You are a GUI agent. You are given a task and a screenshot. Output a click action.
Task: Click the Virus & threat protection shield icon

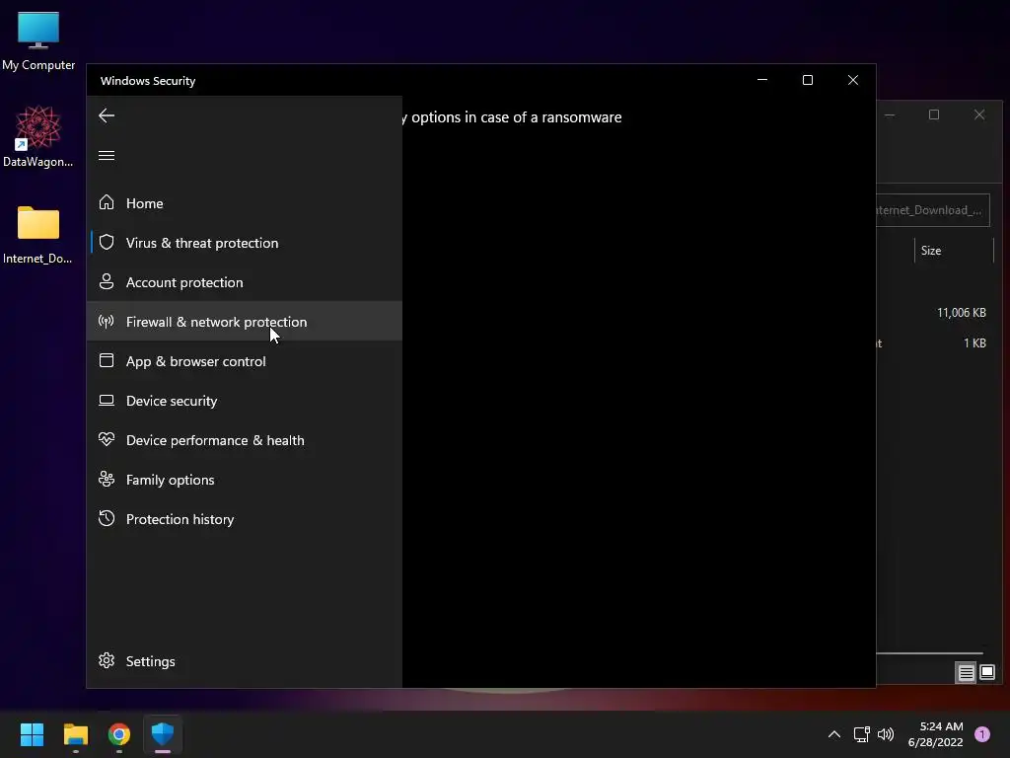pos(107,243)
